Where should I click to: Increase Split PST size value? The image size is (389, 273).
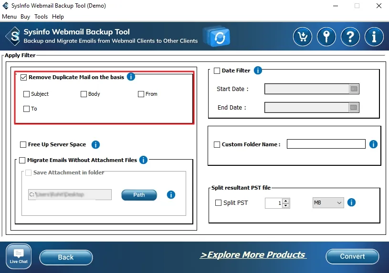click(286, 201)
